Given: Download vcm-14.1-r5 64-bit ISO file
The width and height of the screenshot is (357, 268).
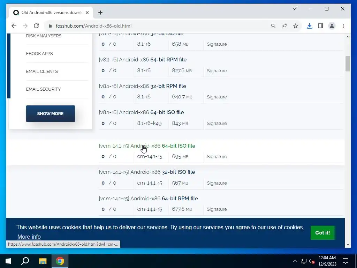Looking at the screenshot, I should coord(147,146).
